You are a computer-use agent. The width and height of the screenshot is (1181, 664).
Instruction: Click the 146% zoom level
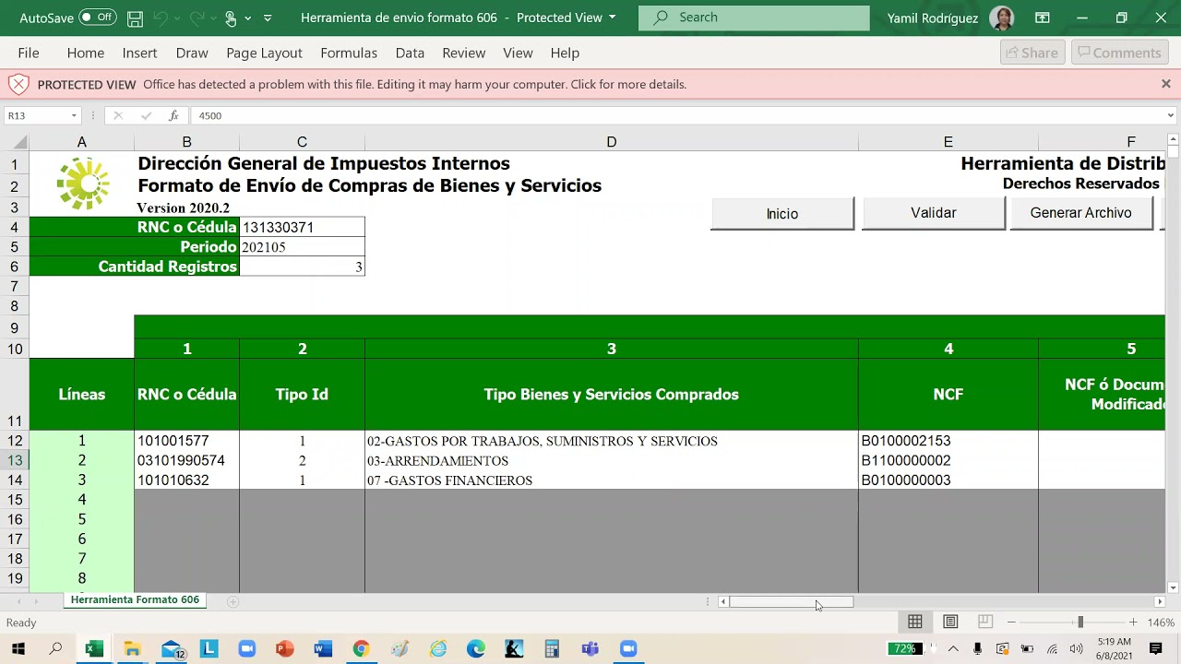click(1161, 622)
